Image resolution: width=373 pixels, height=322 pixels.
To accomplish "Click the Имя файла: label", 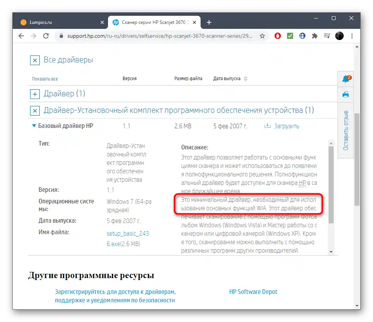I will [x=54, y=232].
